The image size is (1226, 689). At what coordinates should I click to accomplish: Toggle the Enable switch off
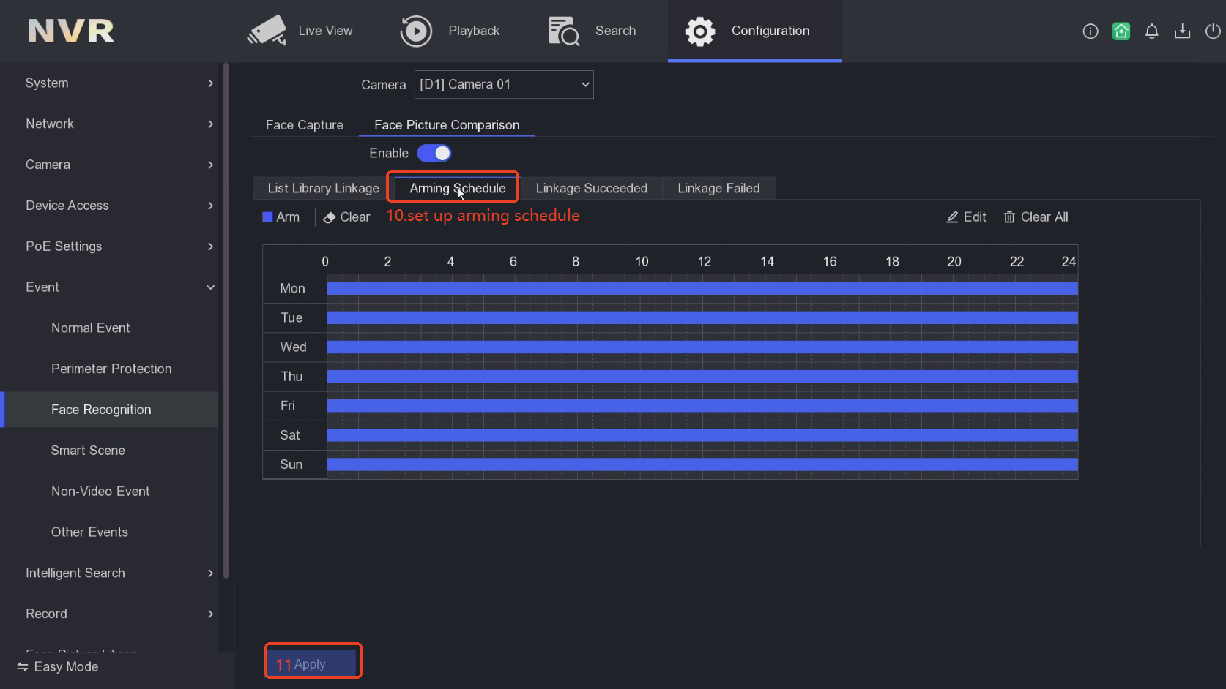[434, 153]
